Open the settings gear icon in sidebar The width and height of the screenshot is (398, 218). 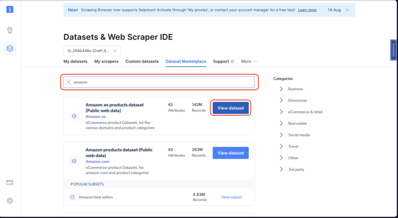(10, 200)
